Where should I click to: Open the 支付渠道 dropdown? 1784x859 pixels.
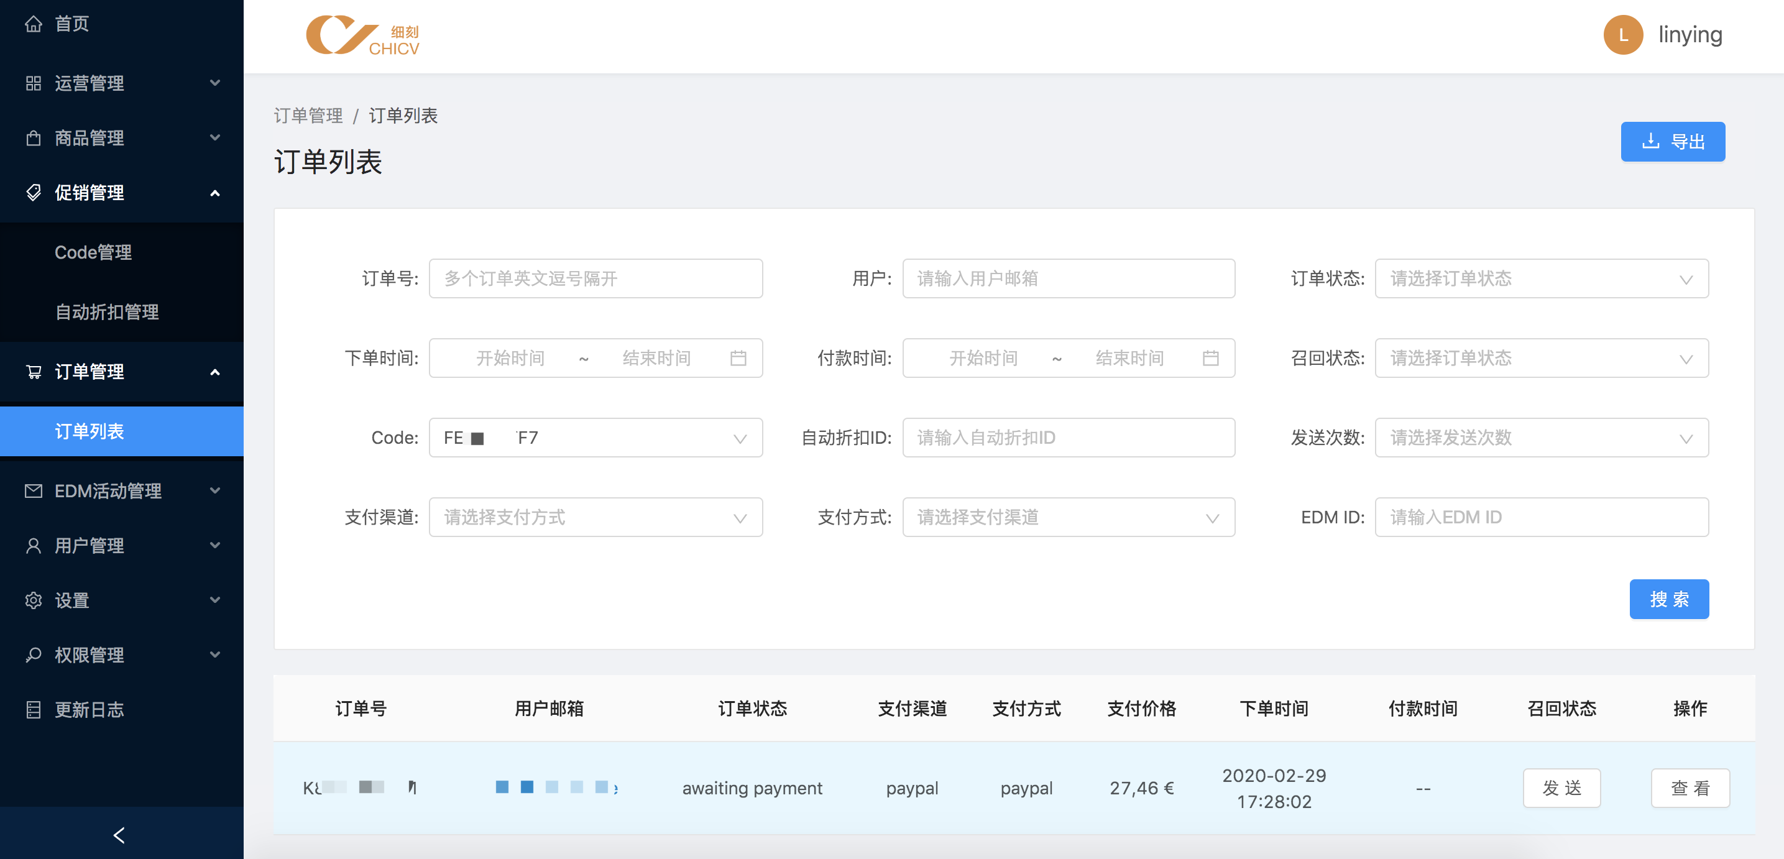coord(595,518)
